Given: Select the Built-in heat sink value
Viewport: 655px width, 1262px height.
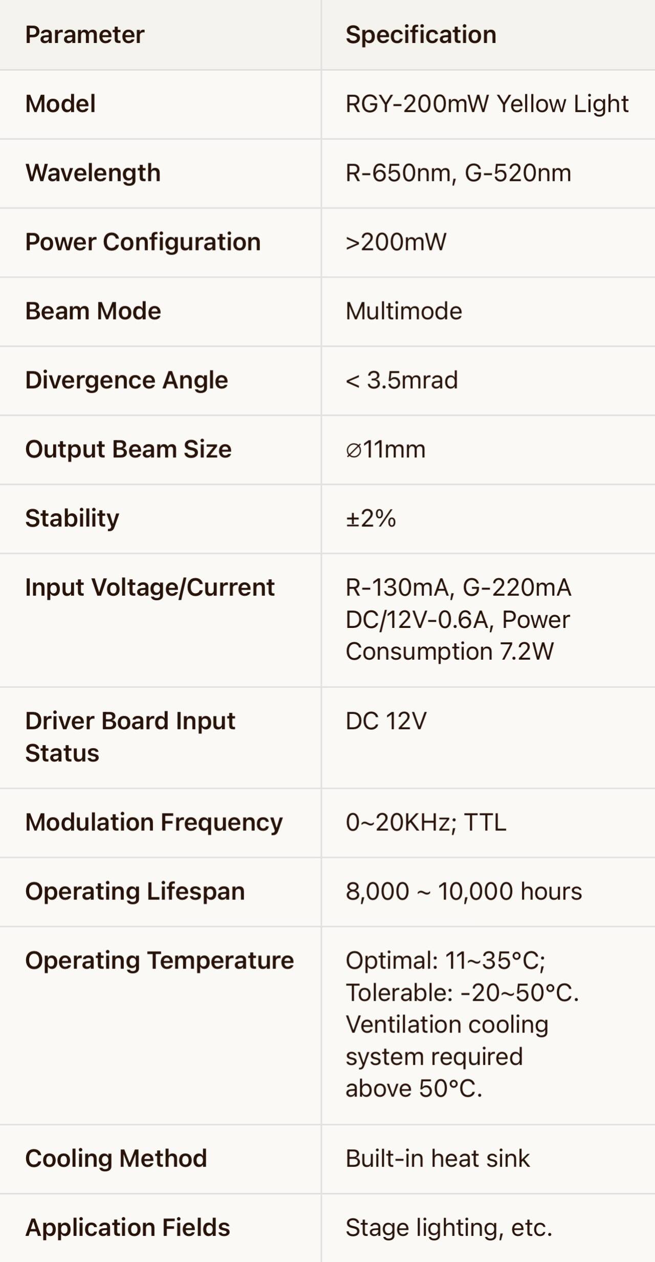Looking at the screenshot, I should pyautogui.click(x=438, y=1159).
